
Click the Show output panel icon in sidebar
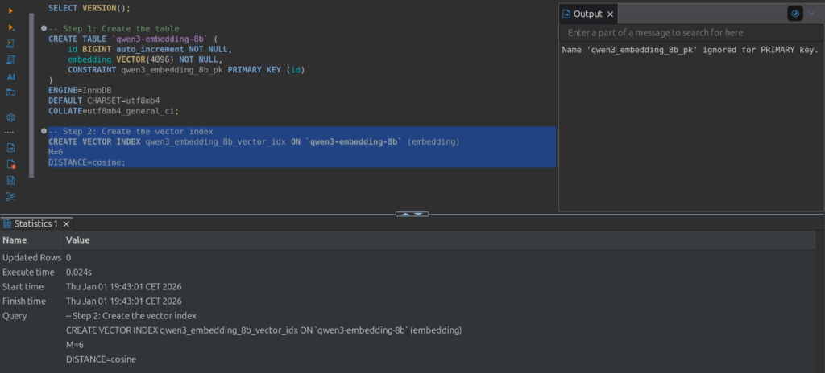[10, 148]
